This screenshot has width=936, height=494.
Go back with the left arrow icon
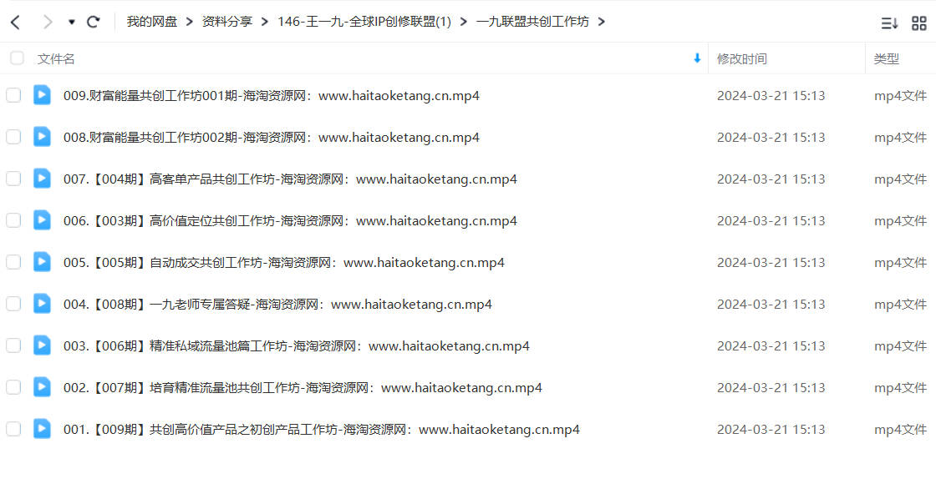point(16,23)
